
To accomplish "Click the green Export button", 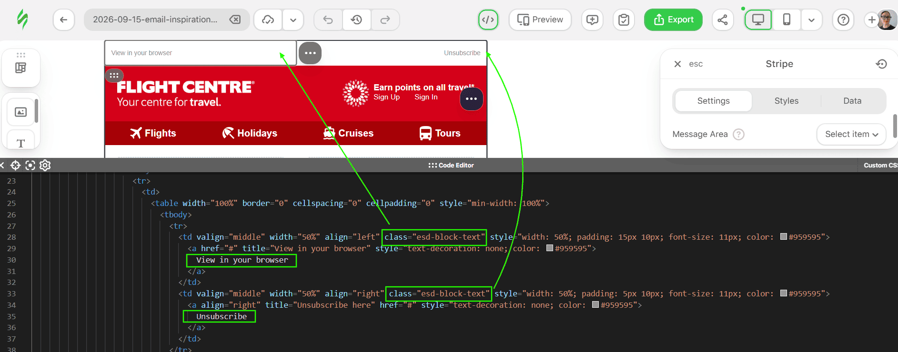I will tap(673, 20).
